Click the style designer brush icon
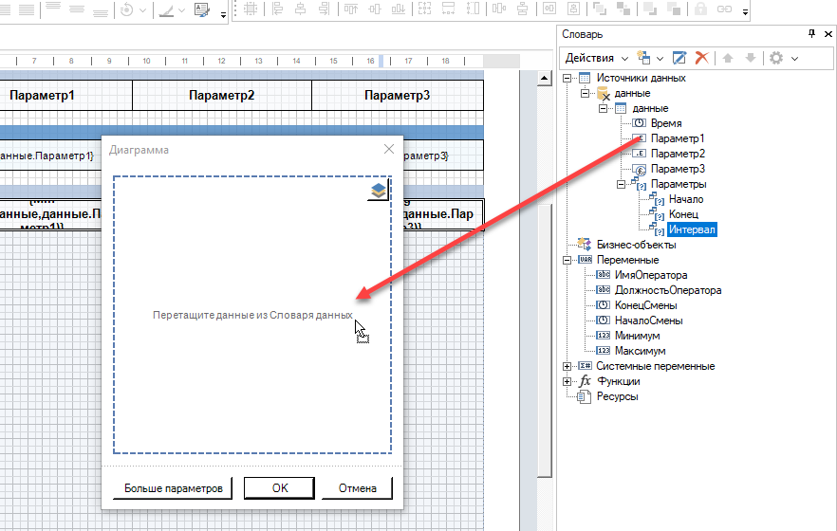The image size is (837, 531). [167, 9]
